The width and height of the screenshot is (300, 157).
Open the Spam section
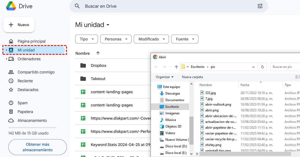[22, 103]
